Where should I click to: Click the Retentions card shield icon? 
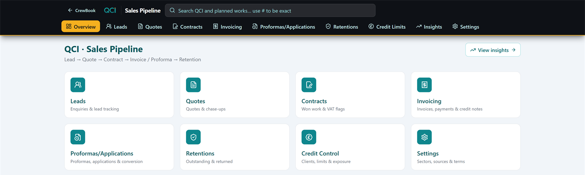click(193, 137)
